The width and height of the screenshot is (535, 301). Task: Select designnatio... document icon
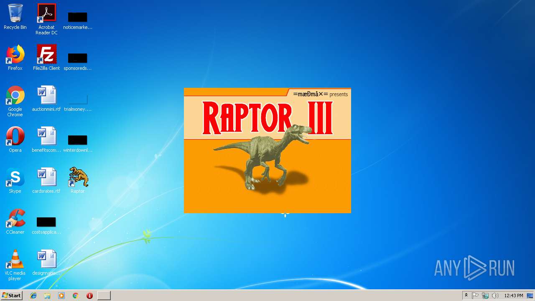pyautogui.click(x=46, y=263)
